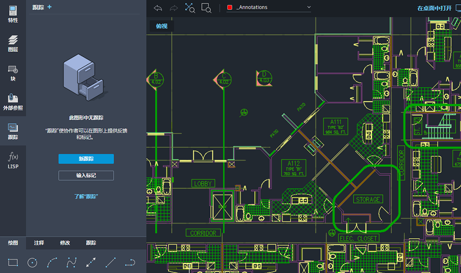
Task: Open the LISP panel
Action: pyautogui.click(x=13, y=160)
